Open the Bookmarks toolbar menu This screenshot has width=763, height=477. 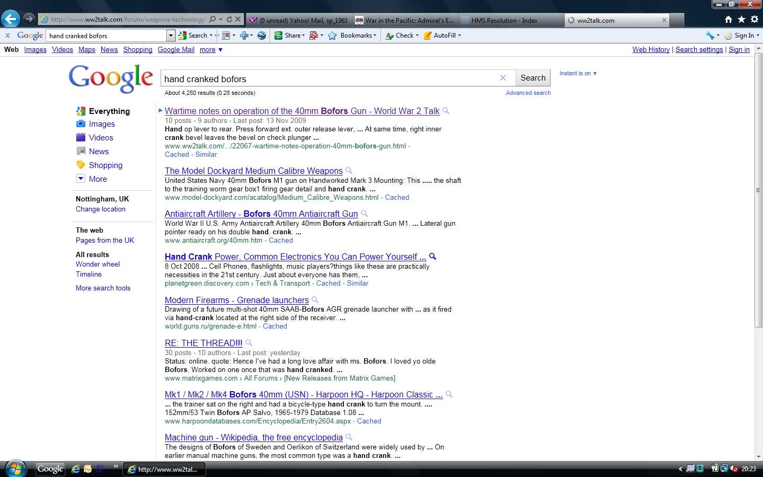[352, 36]
